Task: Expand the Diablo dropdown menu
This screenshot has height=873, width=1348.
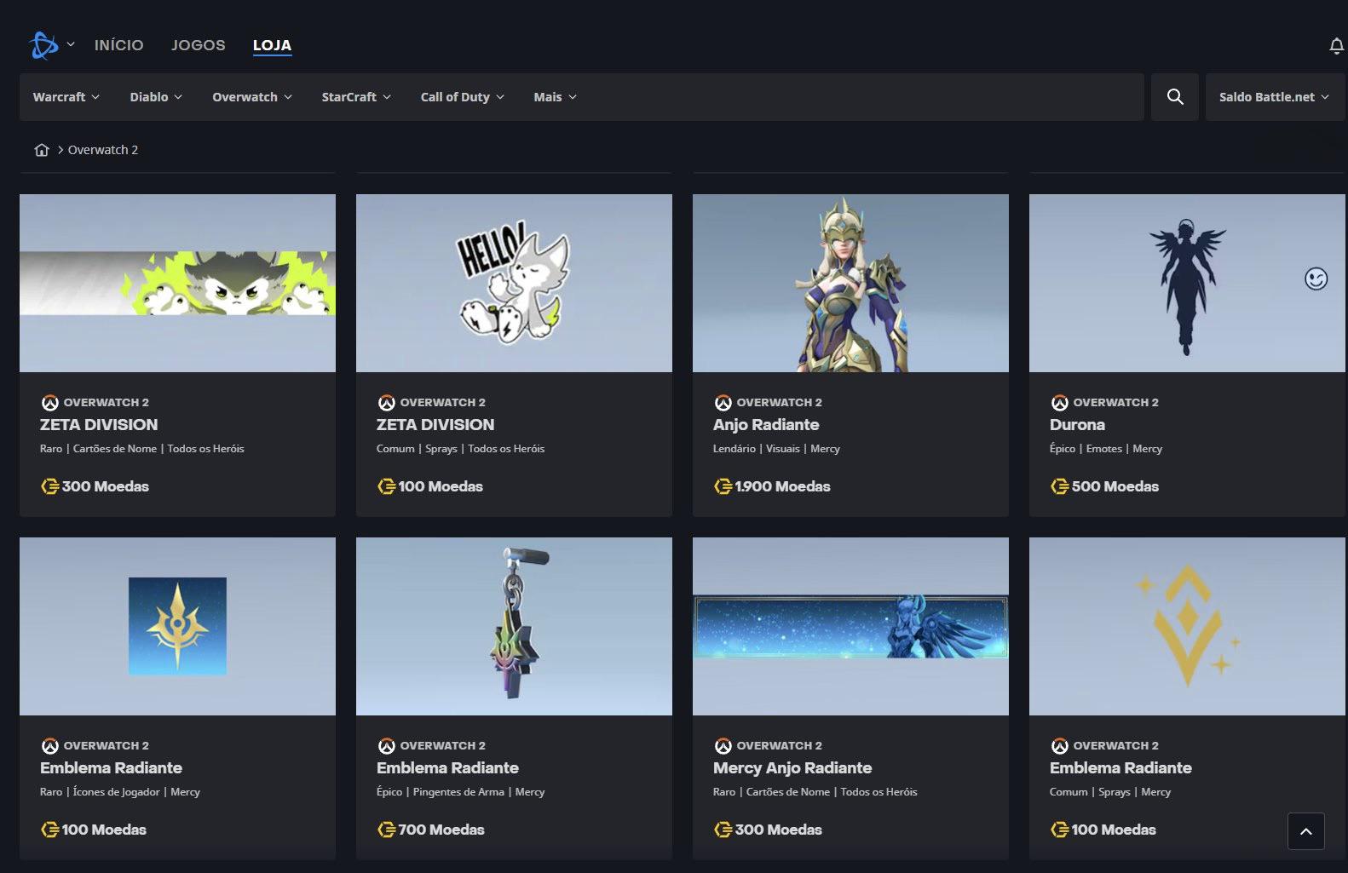Action: pyautogui.click(x=156, y=97)
